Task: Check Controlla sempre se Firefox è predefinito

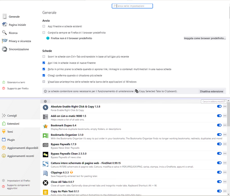Action: pos(44,33)
